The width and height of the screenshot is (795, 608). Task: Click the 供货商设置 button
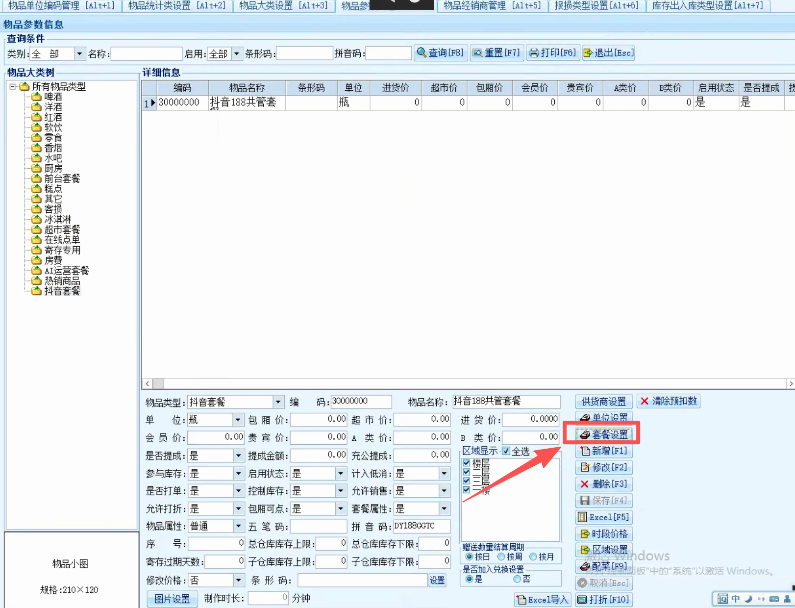[604, 402]
